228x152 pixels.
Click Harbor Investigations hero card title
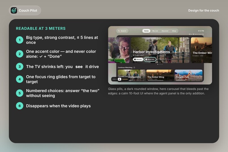151,52
